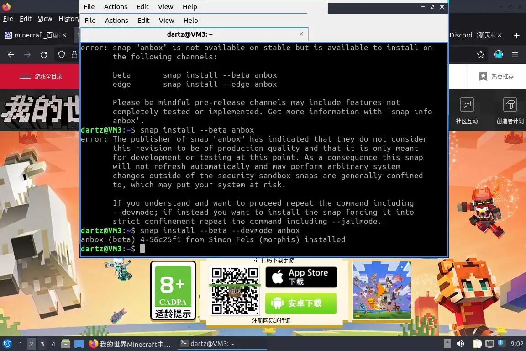Click the show desktop taskbar icon
Image resolution: width=526 pixels, height=351 pixels.
(x=79, y=344)
